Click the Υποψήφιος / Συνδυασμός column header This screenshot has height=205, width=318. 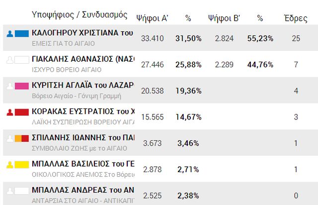(79, 15)
